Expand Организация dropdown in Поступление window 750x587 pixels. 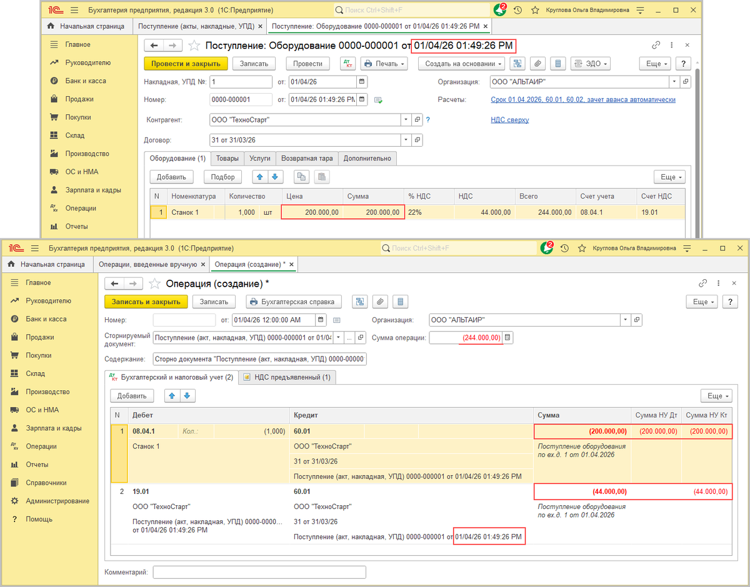(x=674, y=82)
